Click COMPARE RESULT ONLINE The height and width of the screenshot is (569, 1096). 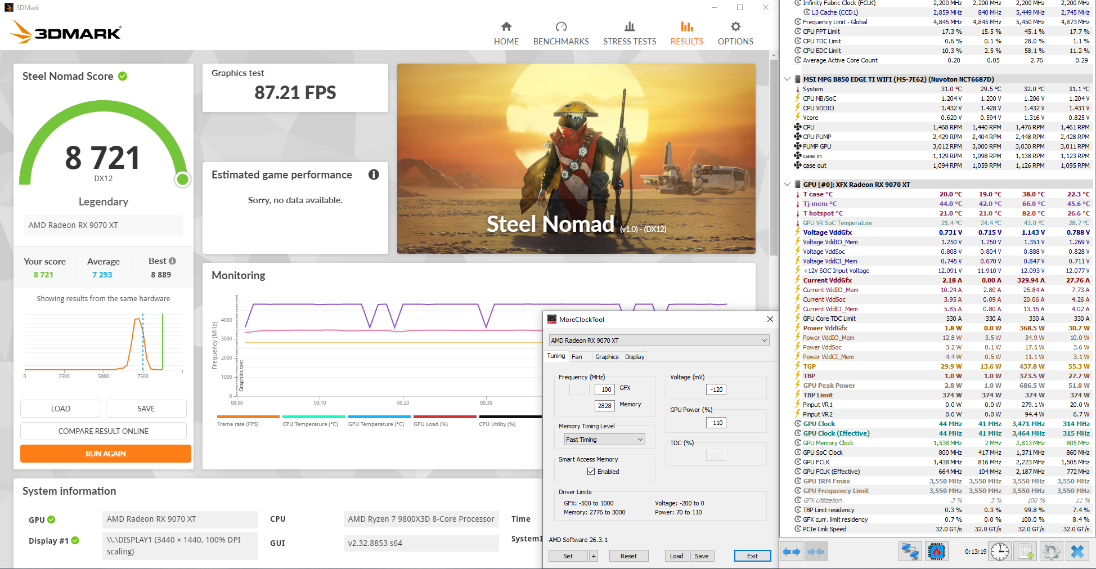point(104,431)
